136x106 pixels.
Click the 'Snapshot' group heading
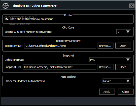click(68, 55)
